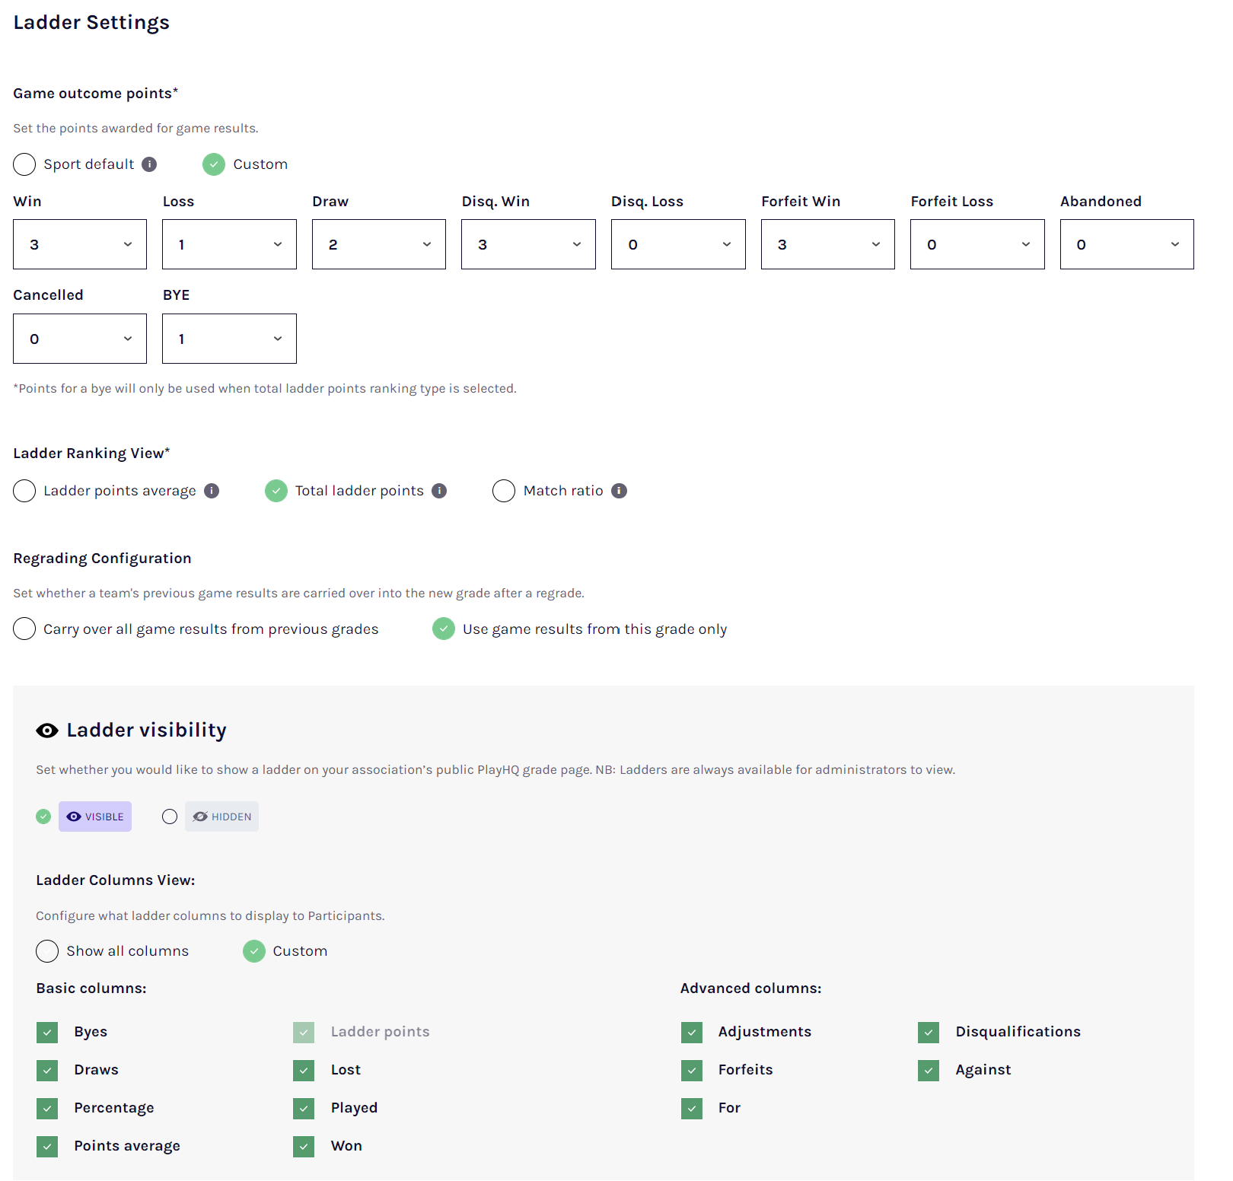Select Match ratio ranking view
The image size is (1233, 1181).
pos(504,491)
